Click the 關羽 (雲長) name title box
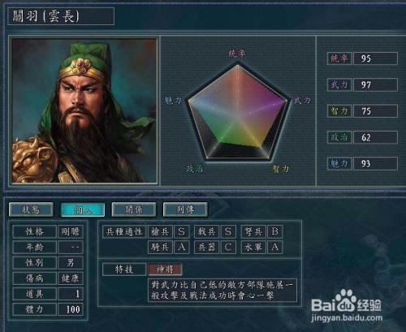 (61, 16)
